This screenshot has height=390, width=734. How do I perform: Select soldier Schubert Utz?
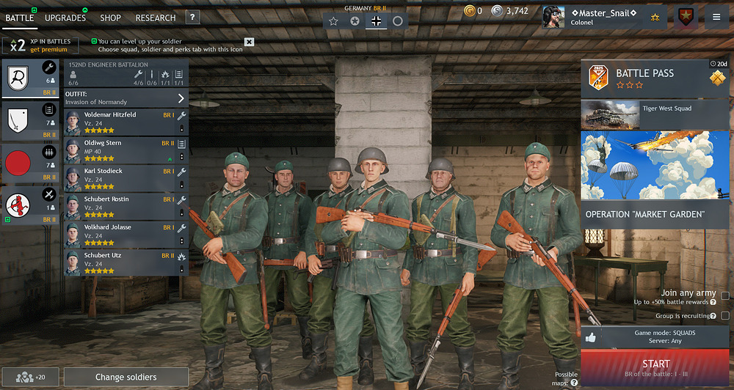(126, 262)
